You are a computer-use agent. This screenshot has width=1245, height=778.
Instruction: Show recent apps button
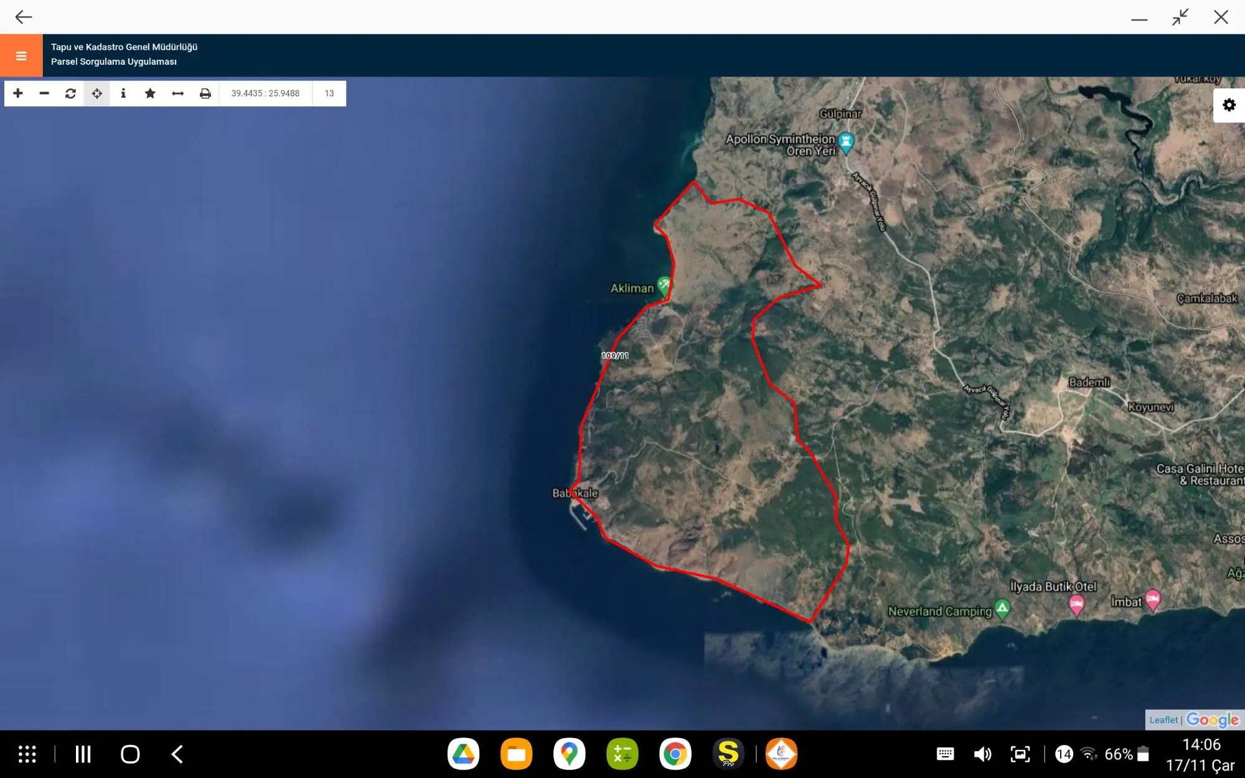(x=83, y=754)
